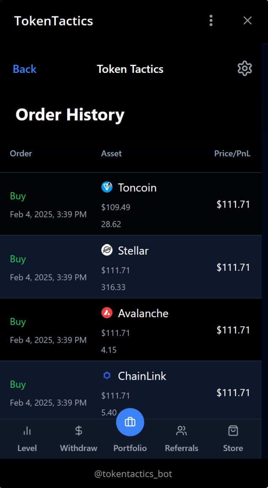Screen dimensions: 268x488
Task: Click the @tokentactics_bot handle
Action: (133, 474)
